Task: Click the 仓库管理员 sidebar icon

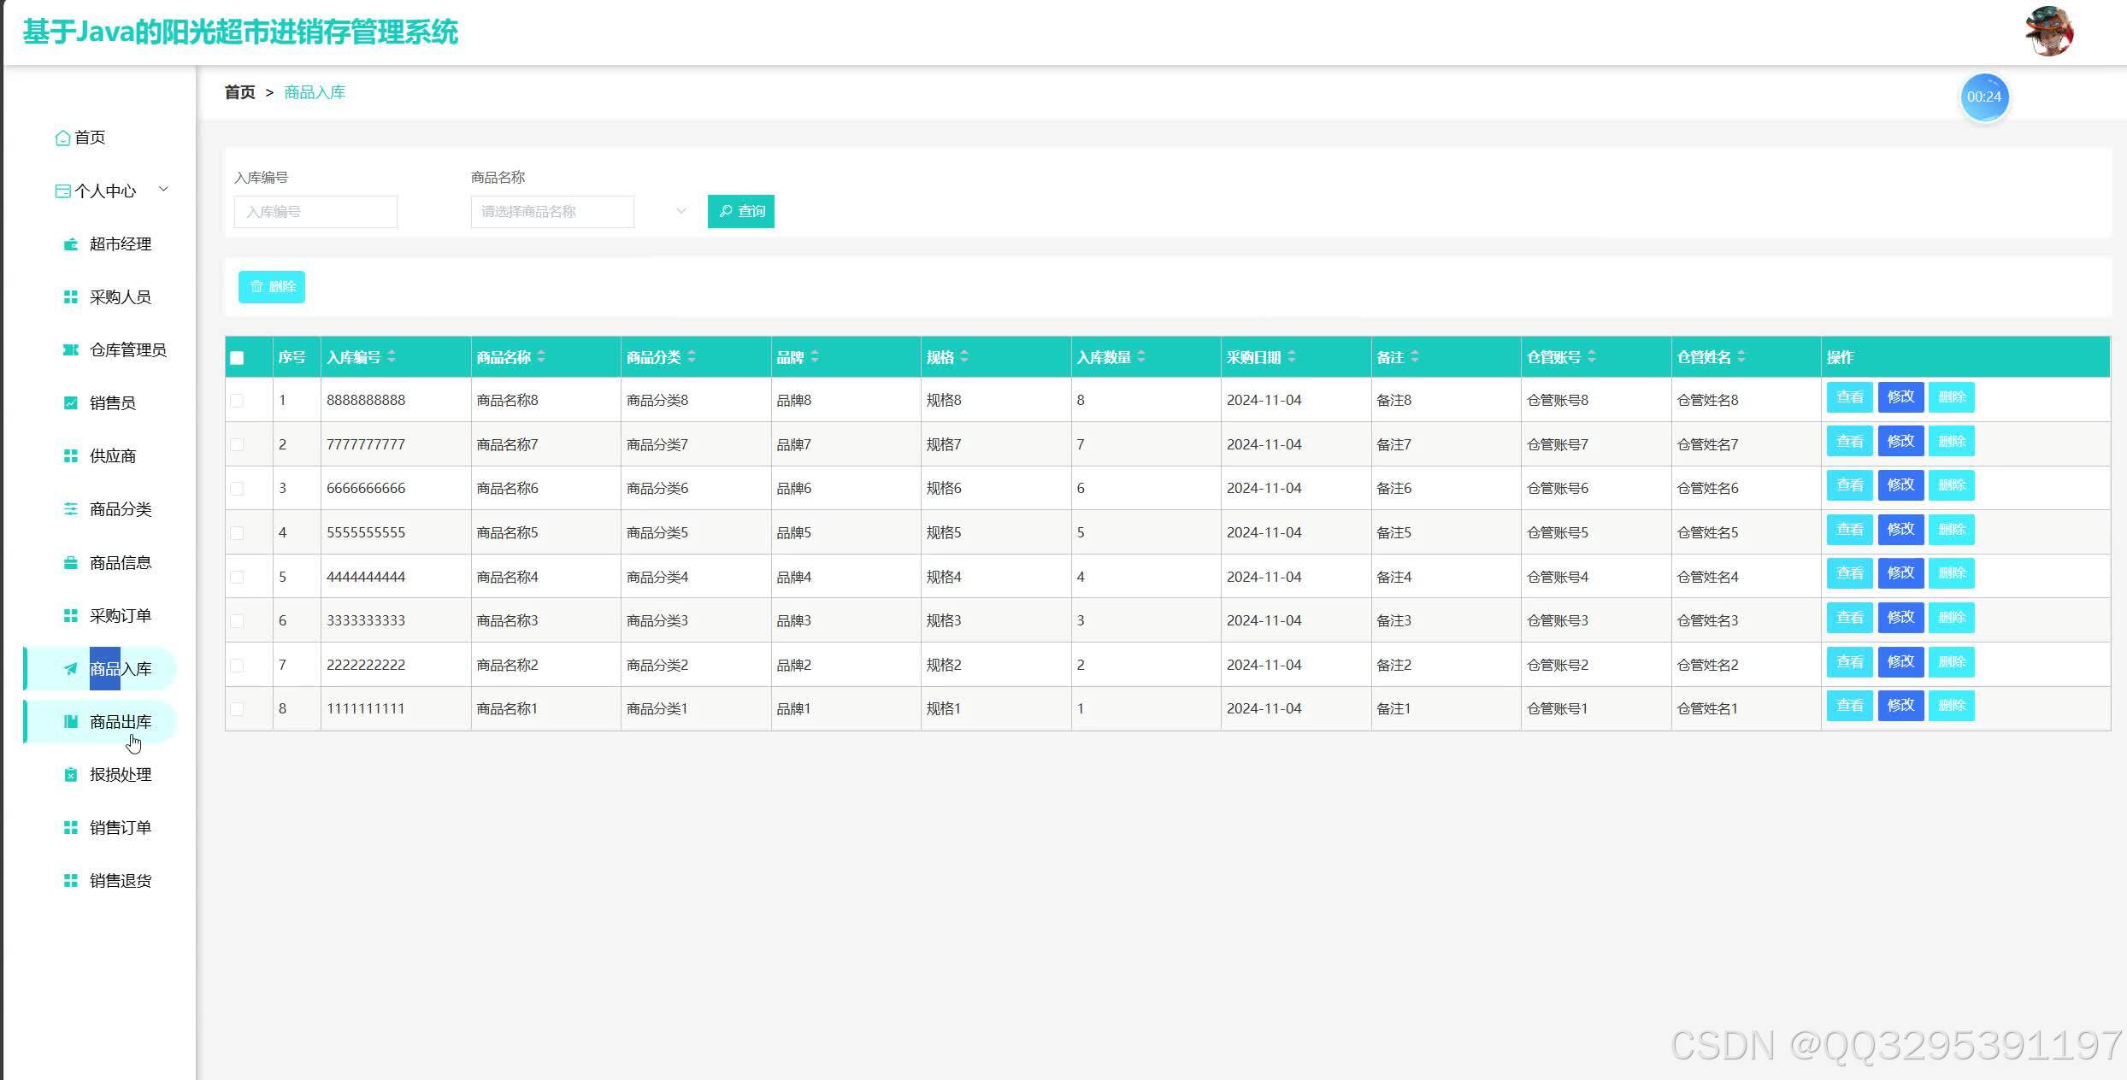Action: pyautogui.click(x=71, y=350)
